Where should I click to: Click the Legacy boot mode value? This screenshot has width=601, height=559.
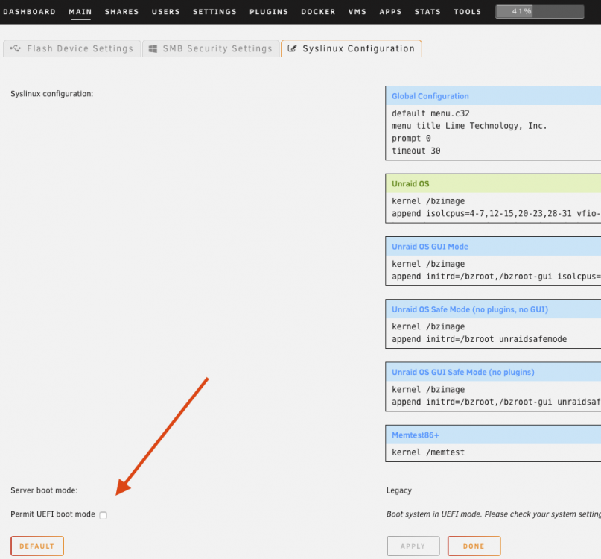pyautogui.click(x=399, y=490)
